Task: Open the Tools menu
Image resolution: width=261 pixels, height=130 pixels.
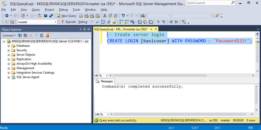Action: (76, 10)
